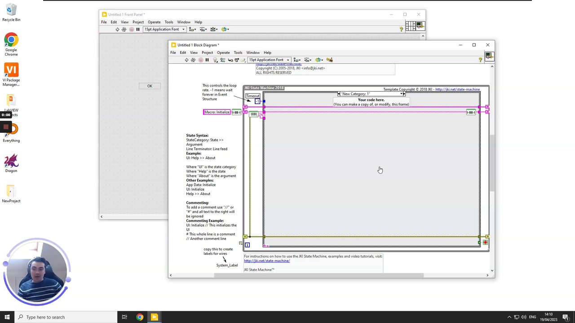575x323 pixels.
Task: Open NewProject folder on desktop
Action: [x=11, y=194]
